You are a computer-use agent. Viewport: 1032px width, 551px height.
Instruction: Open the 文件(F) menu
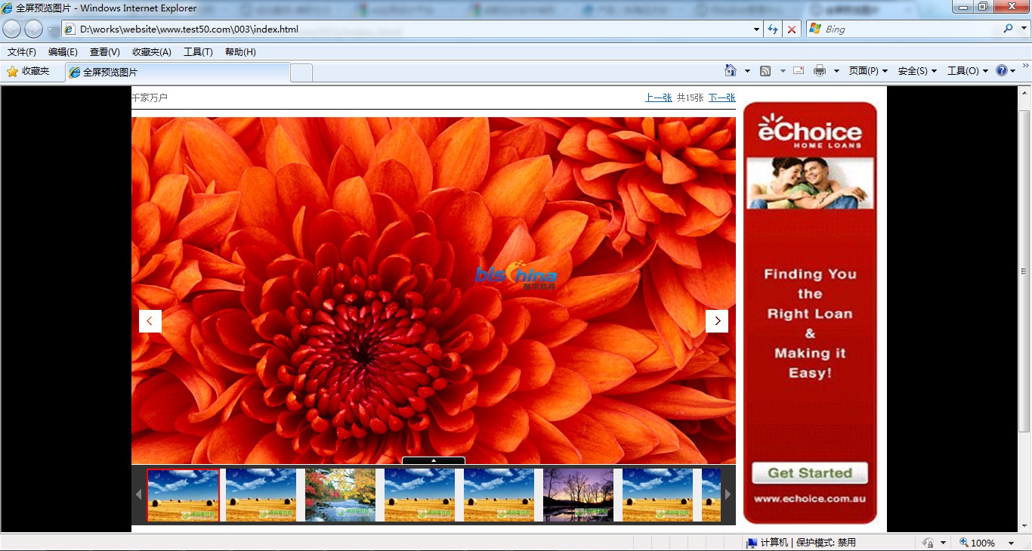22,52
